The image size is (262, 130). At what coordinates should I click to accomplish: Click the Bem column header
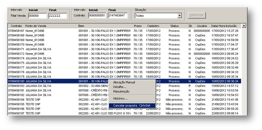point(81,26)
